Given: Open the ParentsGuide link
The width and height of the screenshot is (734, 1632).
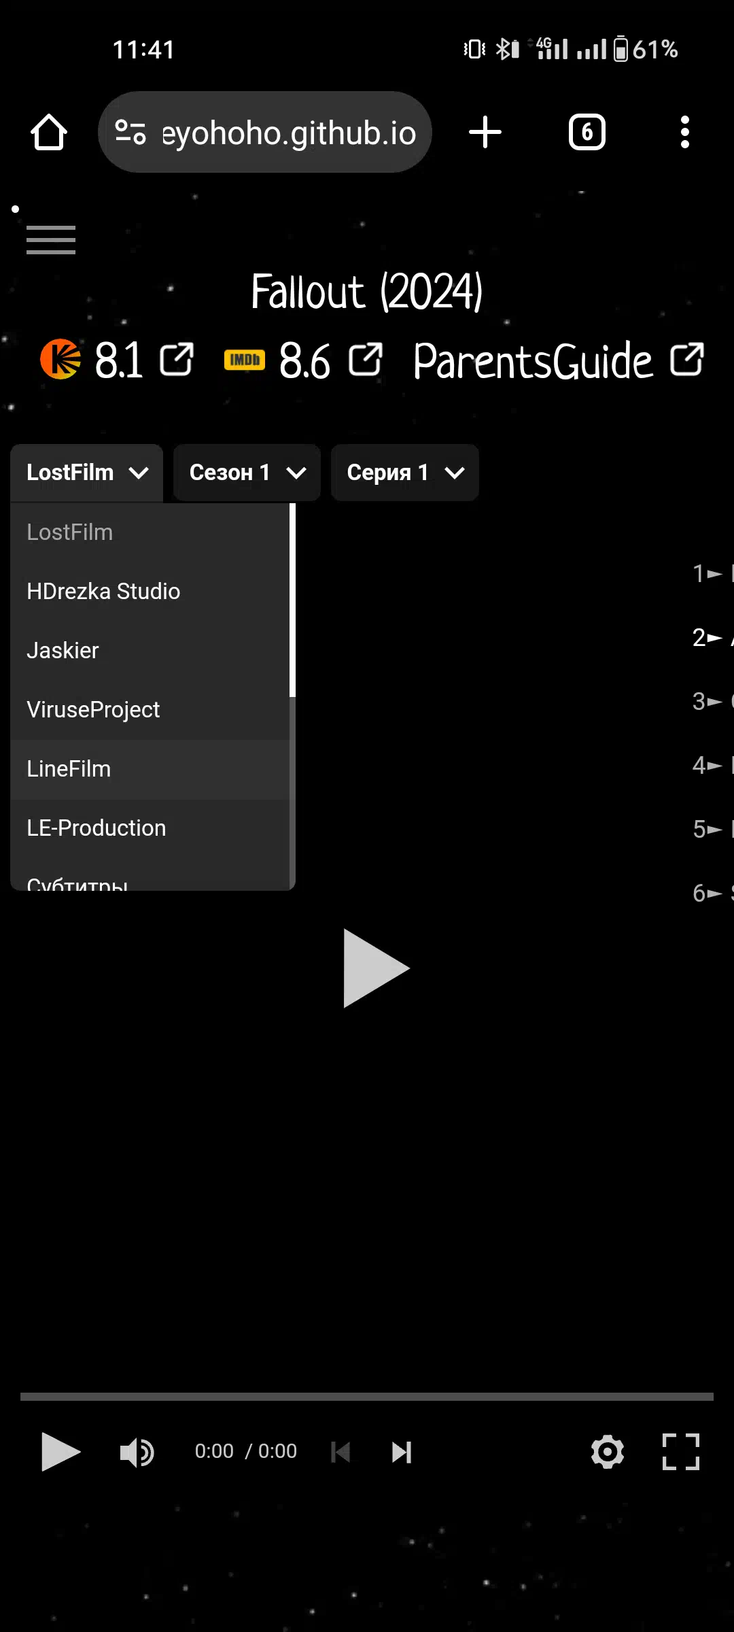Looking at the screenshot, I should (x=559, y=360).
